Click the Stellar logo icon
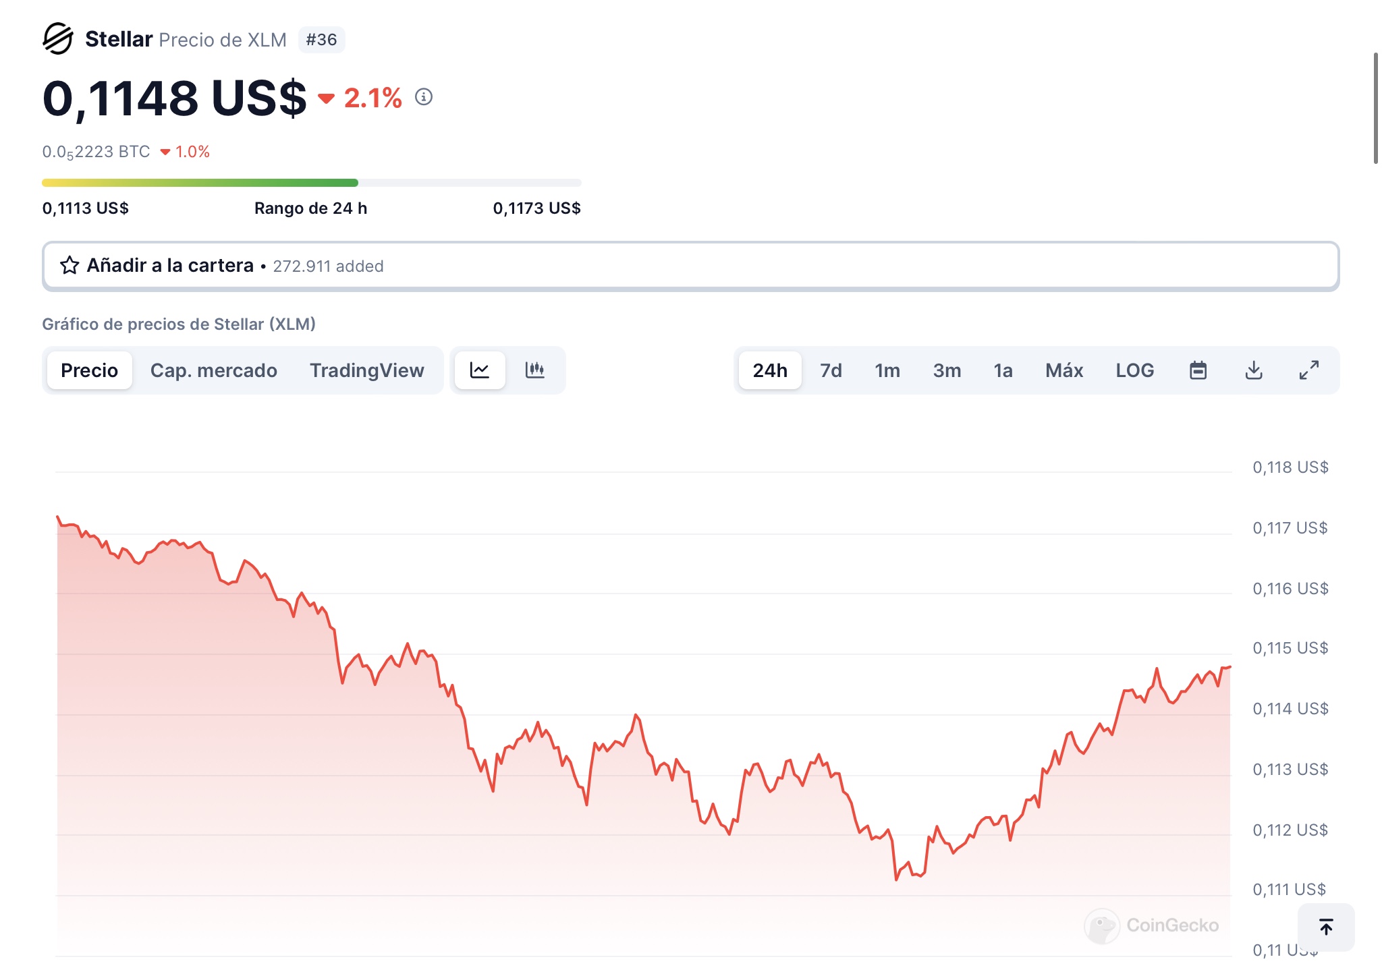This screenshot has width=1382, height=978. tap(58, 39)
